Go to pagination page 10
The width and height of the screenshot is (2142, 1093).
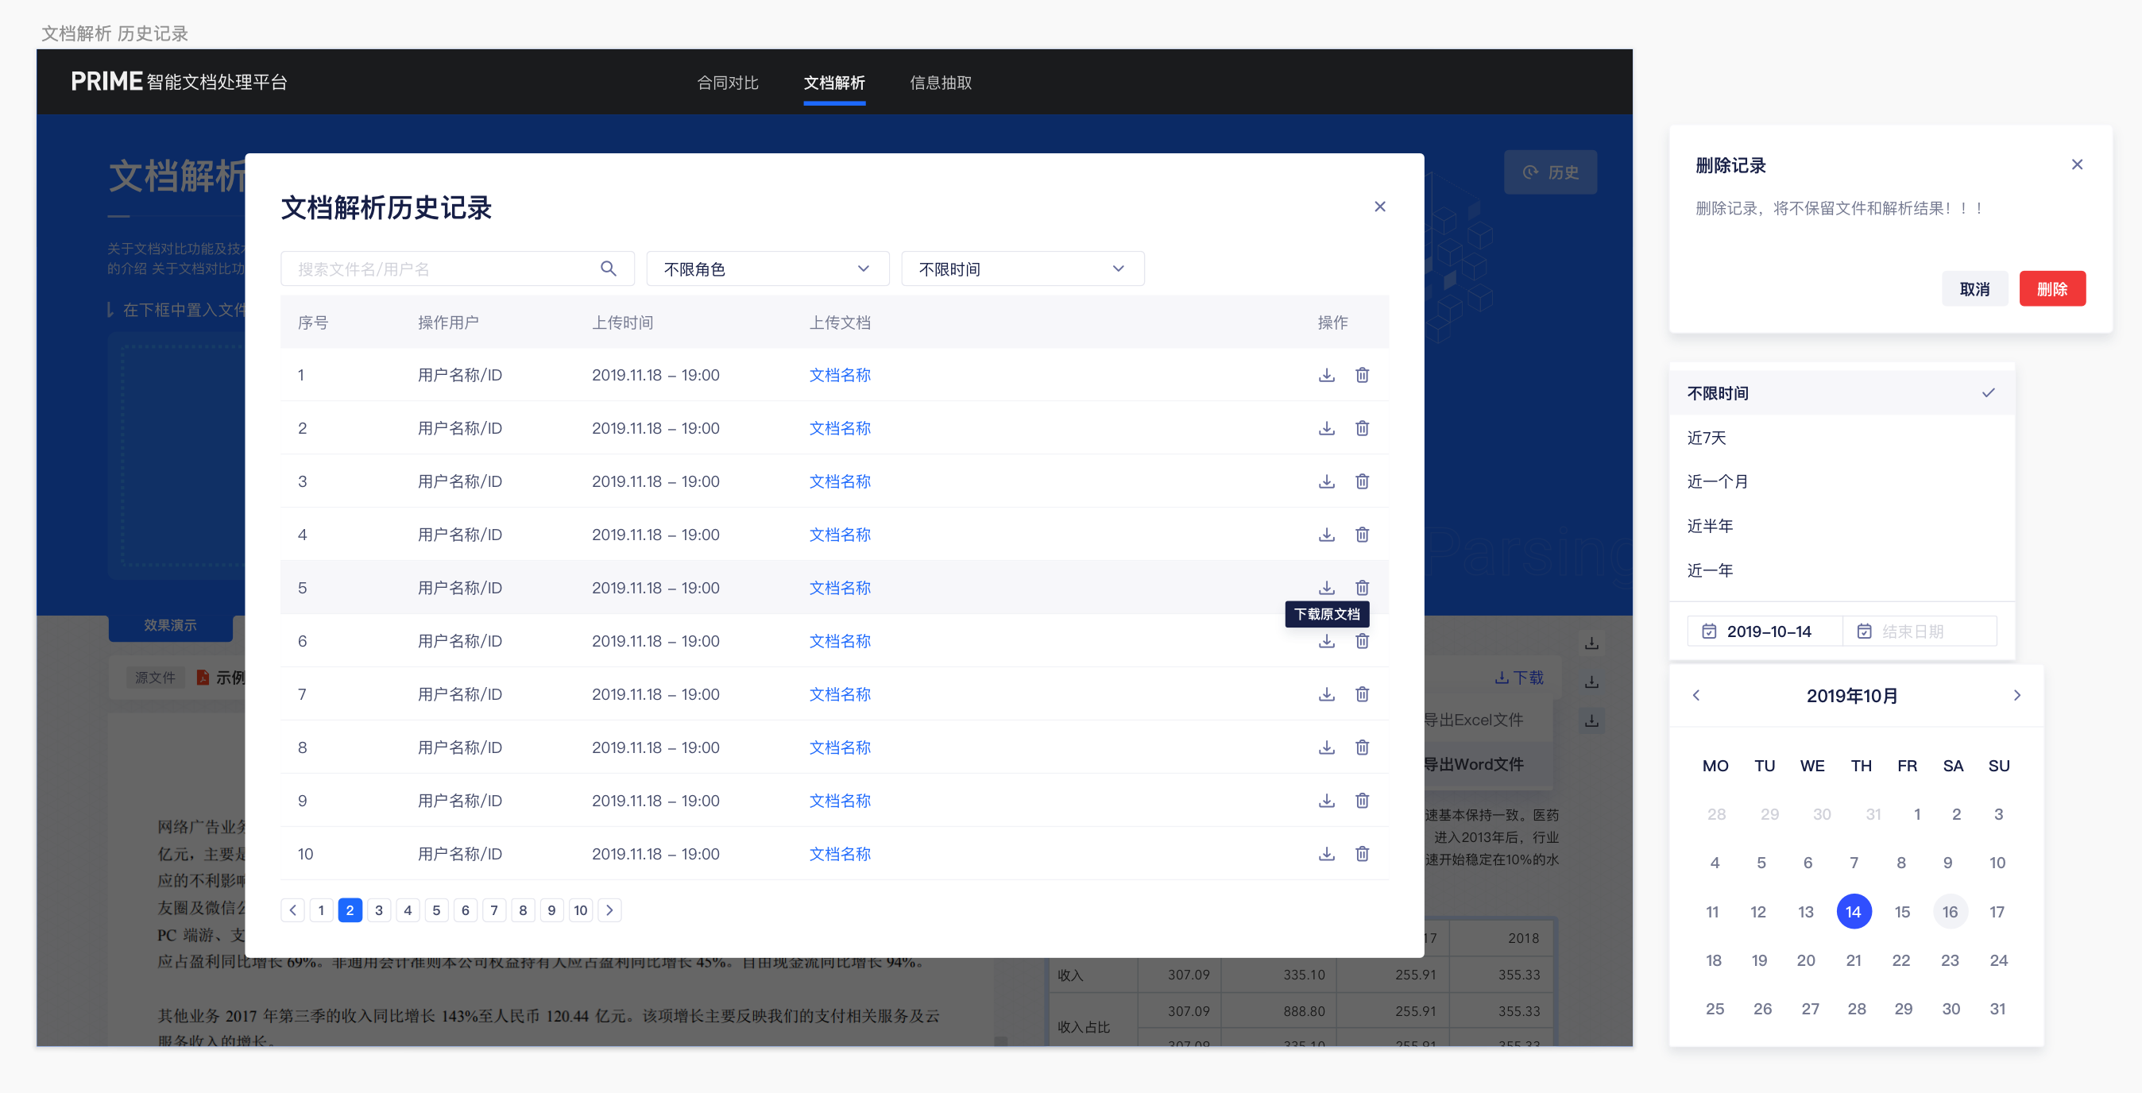pos(581,910)
